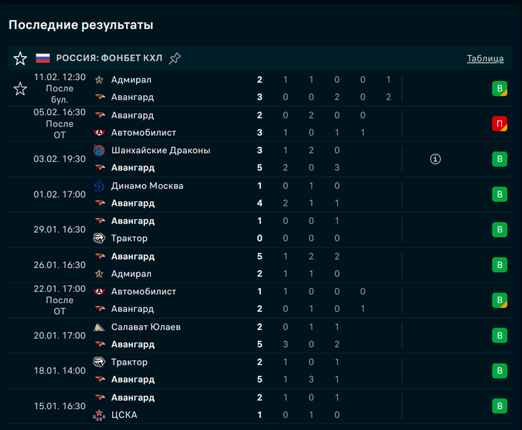The width and height of the screenshot is (522, 430).
Task: Click the Шанхайские Драконы team logo
Action: click(99, 150)
